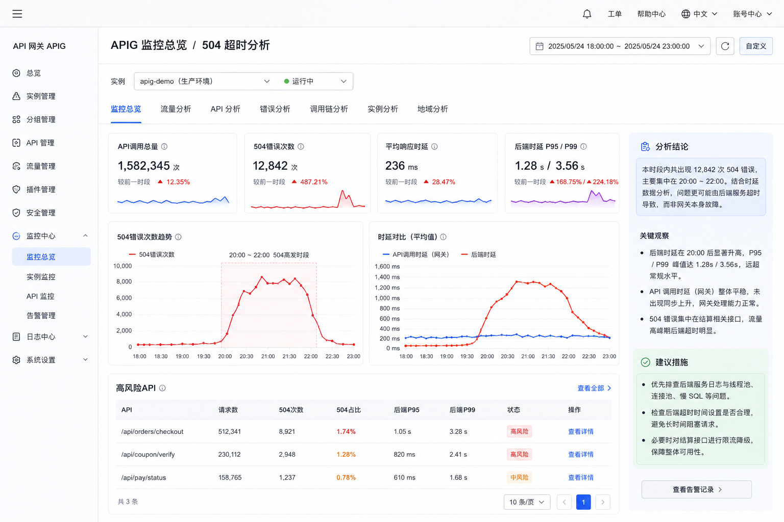The image size is (784, 522).
Task: Click info icon beside 504错误次数趋势
Action: click(178, 237)
